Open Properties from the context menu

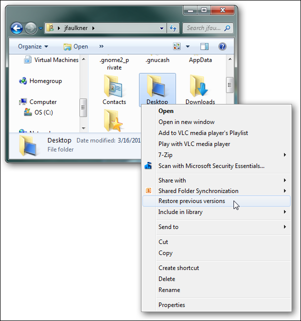216,305
